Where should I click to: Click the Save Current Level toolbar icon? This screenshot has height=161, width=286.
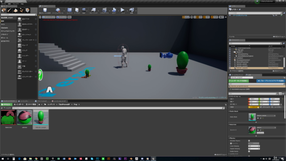coord(45,10)
